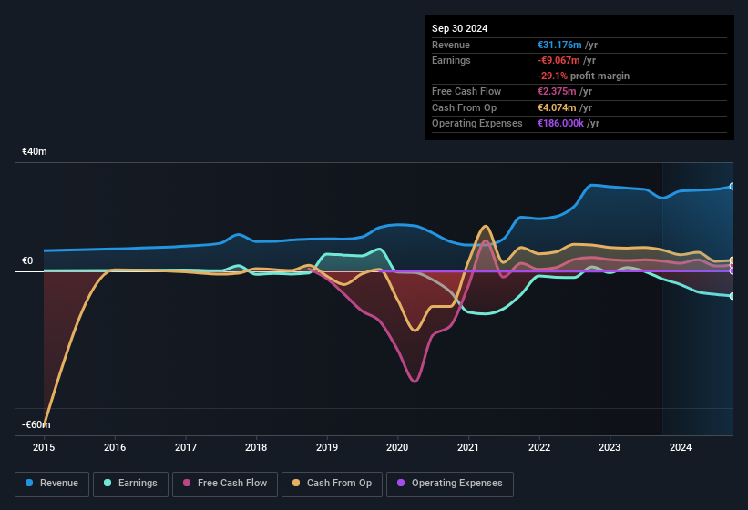This screenshot has width=748, height=510.
Task: Toggle Free Cash Flow legend item
Action: pos(225,484)
